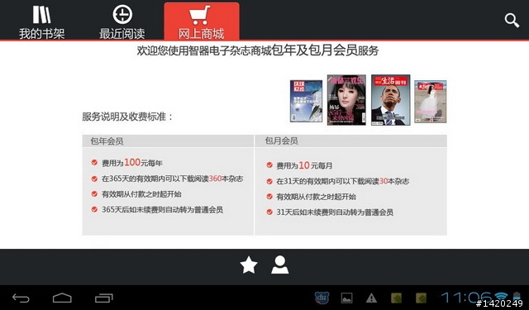Tap the Android back arrow
529x310 pixels.
21,298
